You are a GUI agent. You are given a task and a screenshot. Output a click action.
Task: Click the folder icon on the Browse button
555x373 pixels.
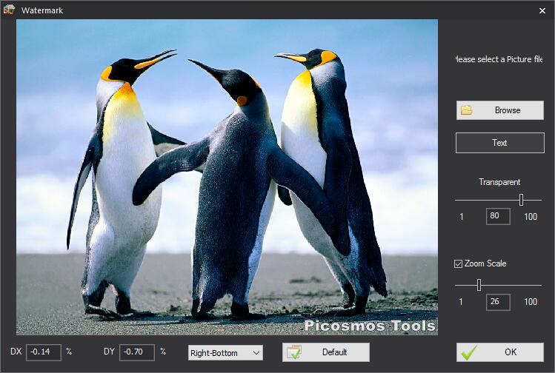tap(467, 110)
